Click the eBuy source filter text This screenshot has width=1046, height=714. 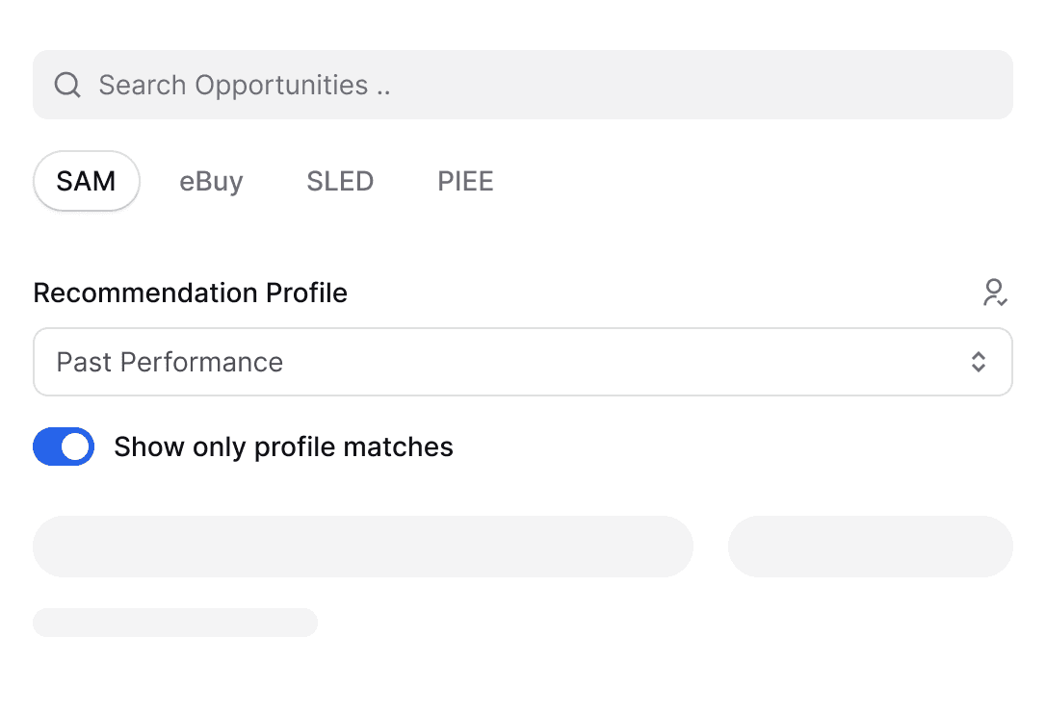click(211, 181)
